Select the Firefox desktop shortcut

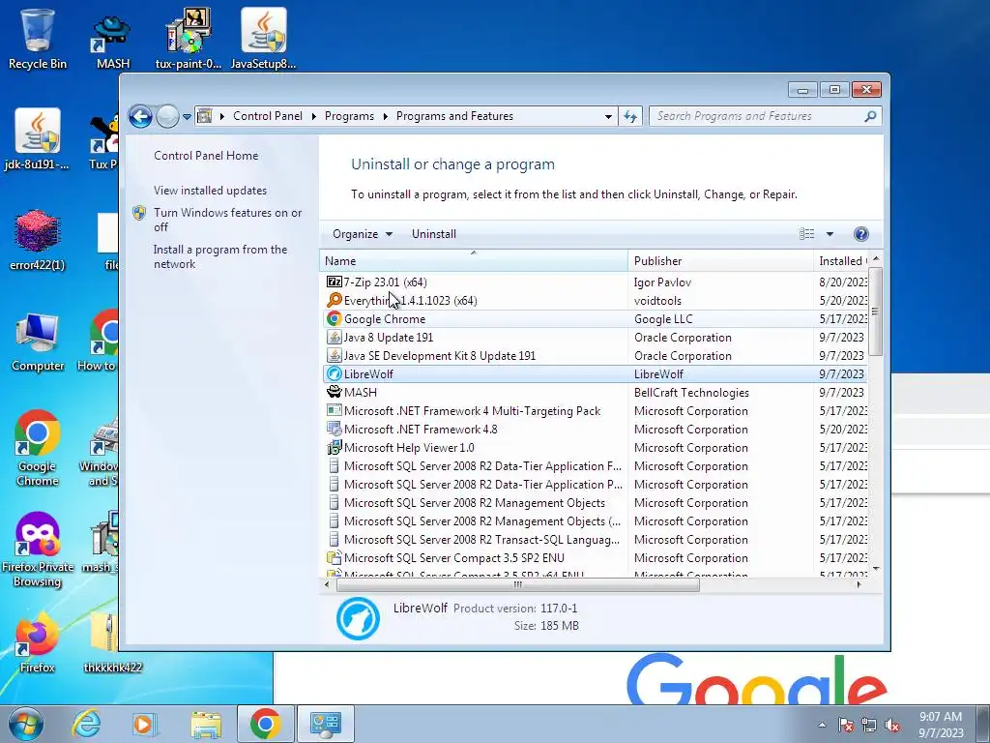pyautogui.click(x=38, y=642)
